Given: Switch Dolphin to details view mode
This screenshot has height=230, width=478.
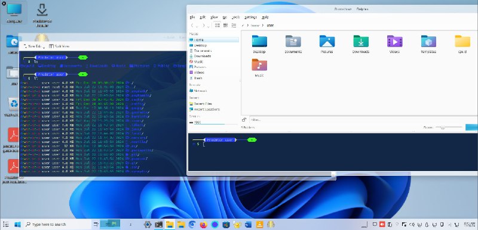Looking at the screenshot, I should (x=234, y=25).
